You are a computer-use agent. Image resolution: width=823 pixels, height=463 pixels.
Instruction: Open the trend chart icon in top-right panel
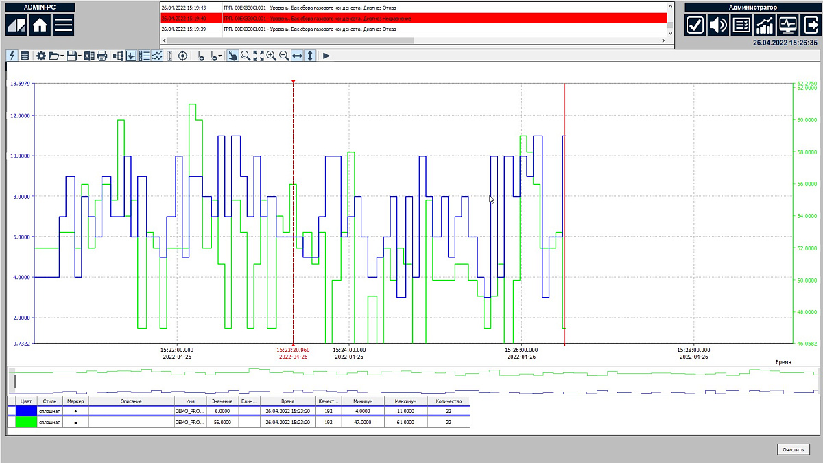point(765,25)
